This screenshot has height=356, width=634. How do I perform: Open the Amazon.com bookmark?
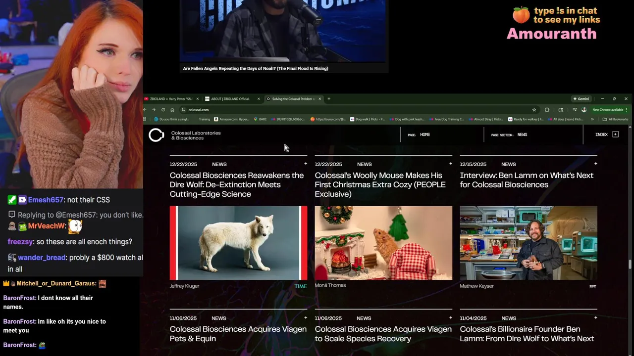pyautogui.click(x=231, y=119)
